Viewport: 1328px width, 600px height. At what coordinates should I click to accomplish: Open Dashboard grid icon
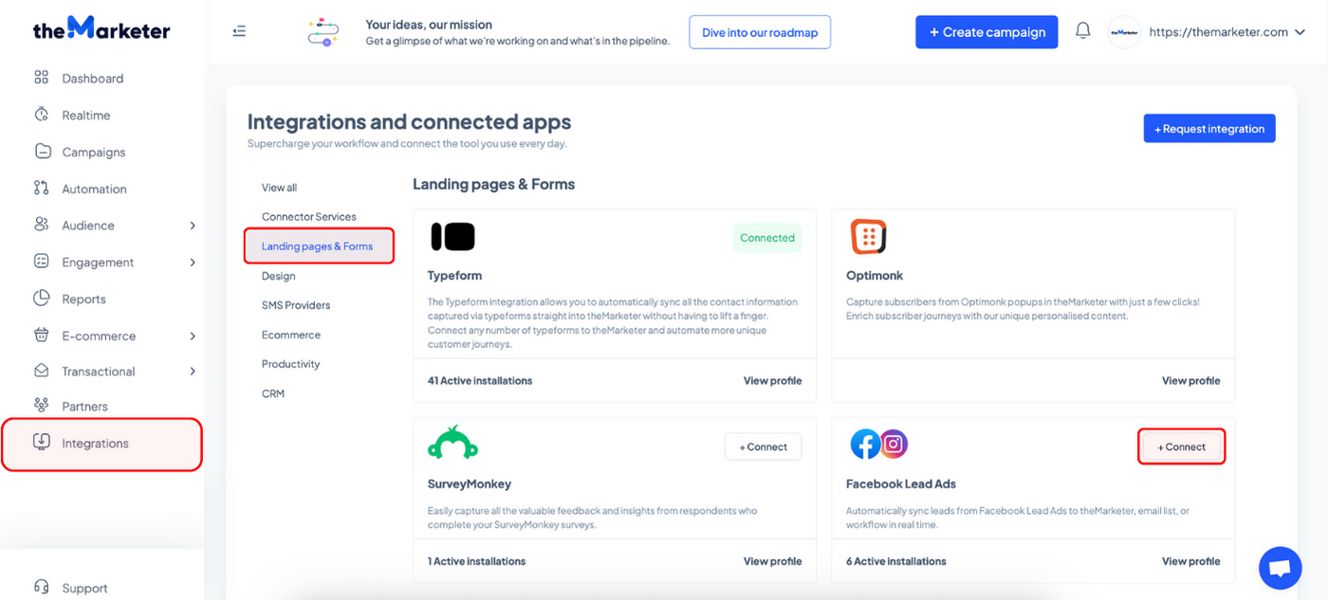tap(41, 78)
